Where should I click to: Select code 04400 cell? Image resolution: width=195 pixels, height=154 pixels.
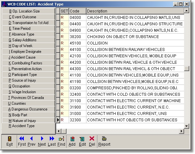pyautogui.click(x=77, y=24)
